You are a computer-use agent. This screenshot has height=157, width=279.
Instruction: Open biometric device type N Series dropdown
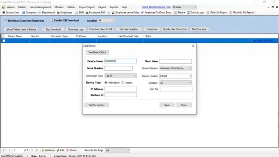pos(184,7)
